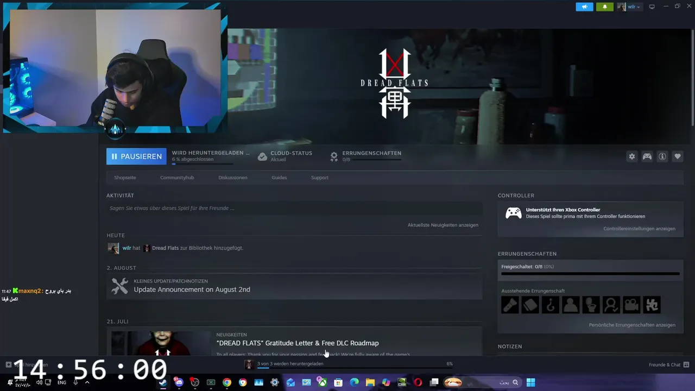Screen dimensions: 695x391
Task: Click wilr username in activity feed
Action: (127, 248)
